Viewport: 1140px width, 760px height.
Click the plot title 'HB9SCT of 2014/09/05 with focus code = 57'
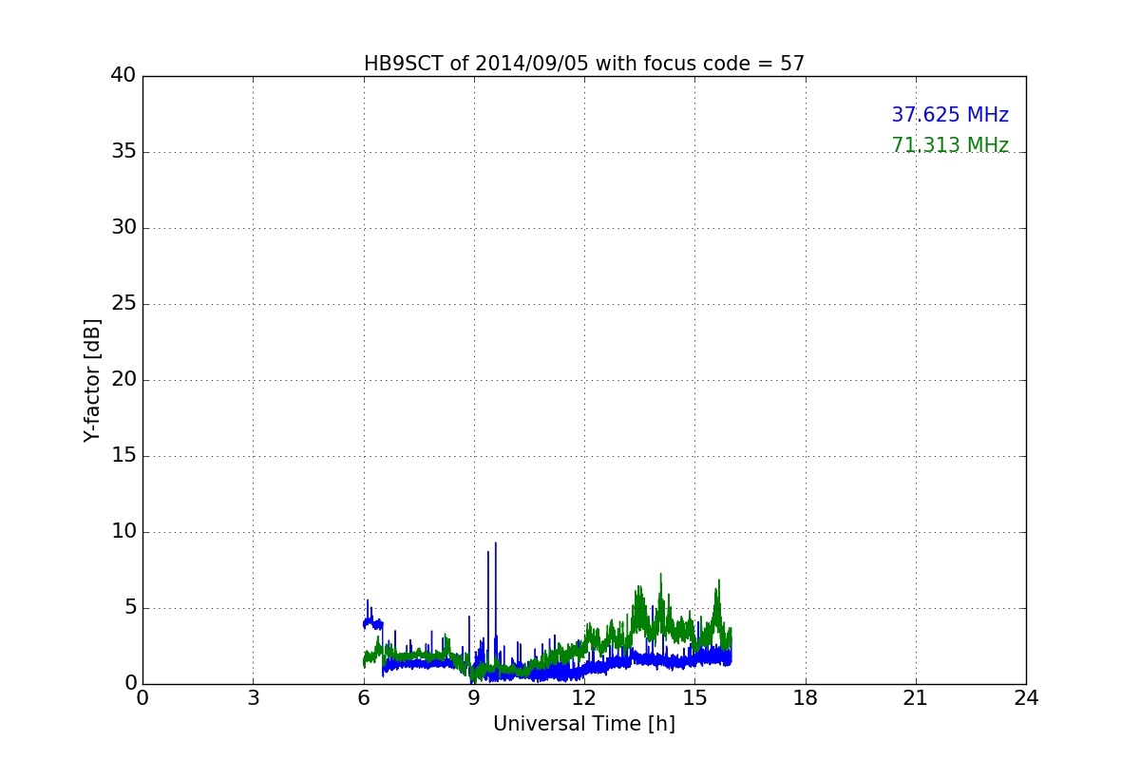click(x=584, y=64)
